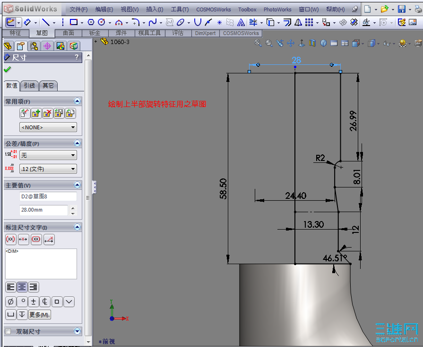
Task: Open the tolerance type dropdown showing 无
Action: coord(48,155)
